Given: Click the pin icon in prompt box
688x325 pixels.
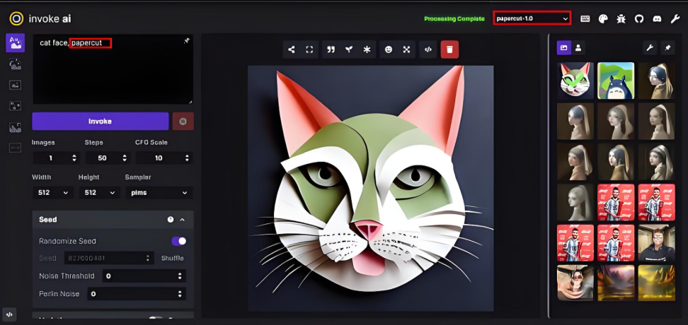Looking at the screenshot, I should (186, 41).
